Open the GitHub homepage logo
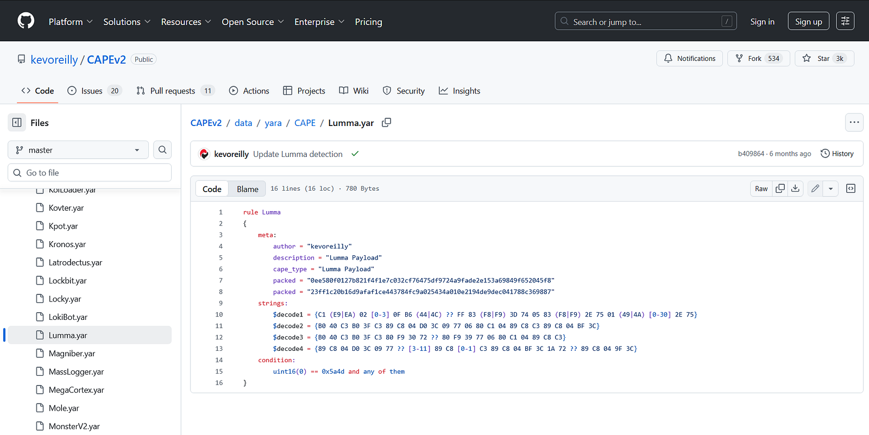 click(x=26, y=21)
